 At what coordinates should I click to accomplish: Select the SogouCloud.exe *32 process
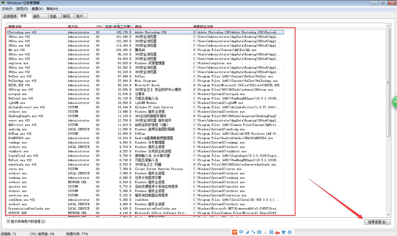pos(145,156)
